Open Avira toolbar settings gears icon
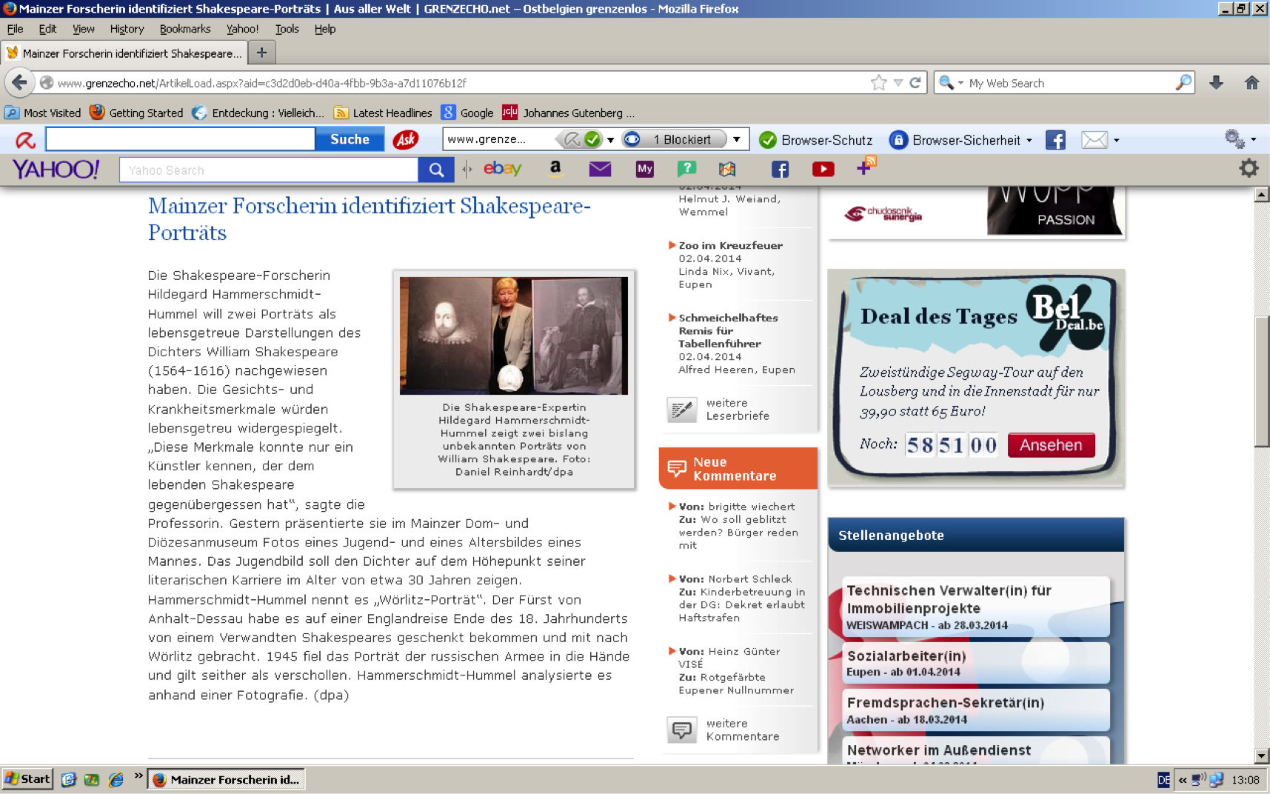This screenshot has width=1270, height=794. pyautogui.click(x=1234, y=139)
